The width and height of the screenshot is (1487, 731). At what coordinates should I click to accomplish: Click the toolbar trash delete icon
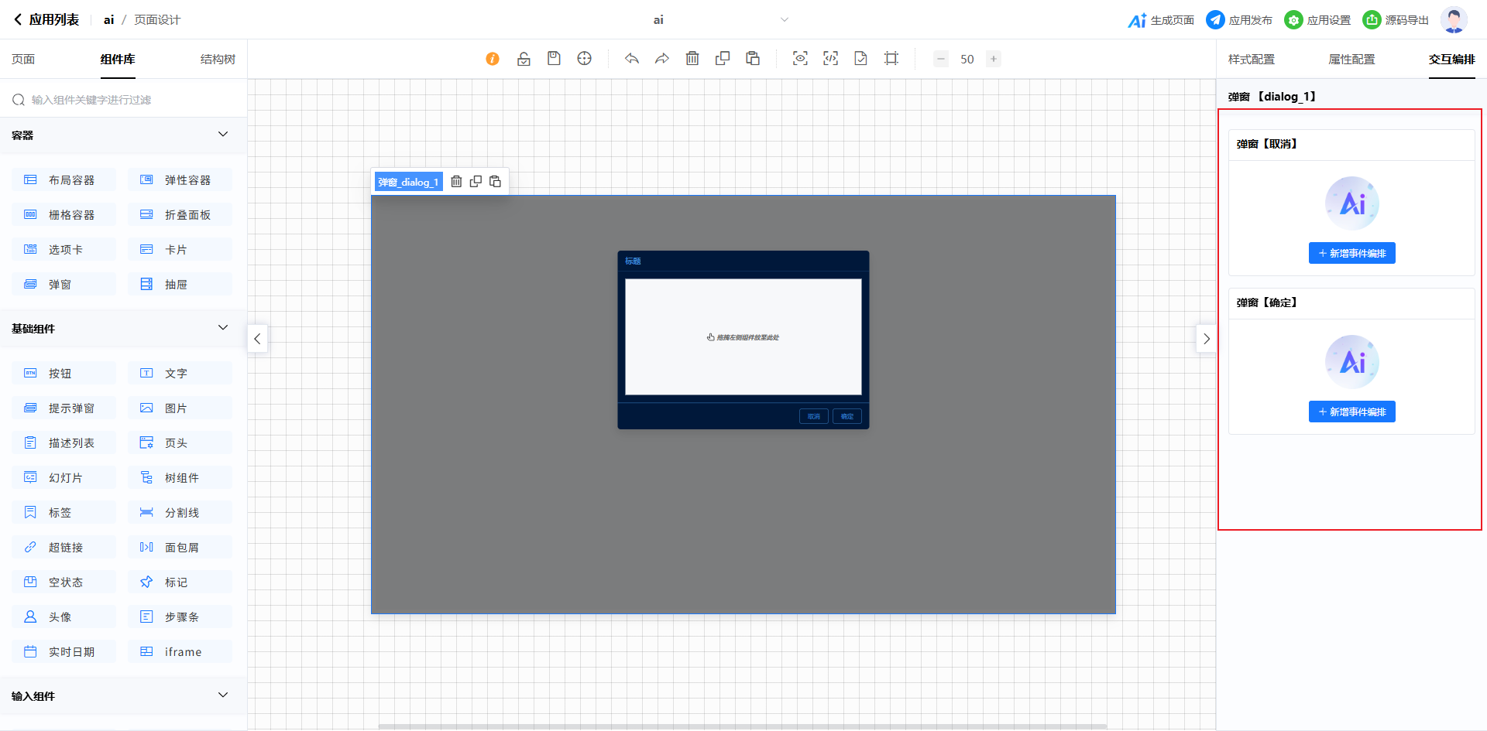692,59
